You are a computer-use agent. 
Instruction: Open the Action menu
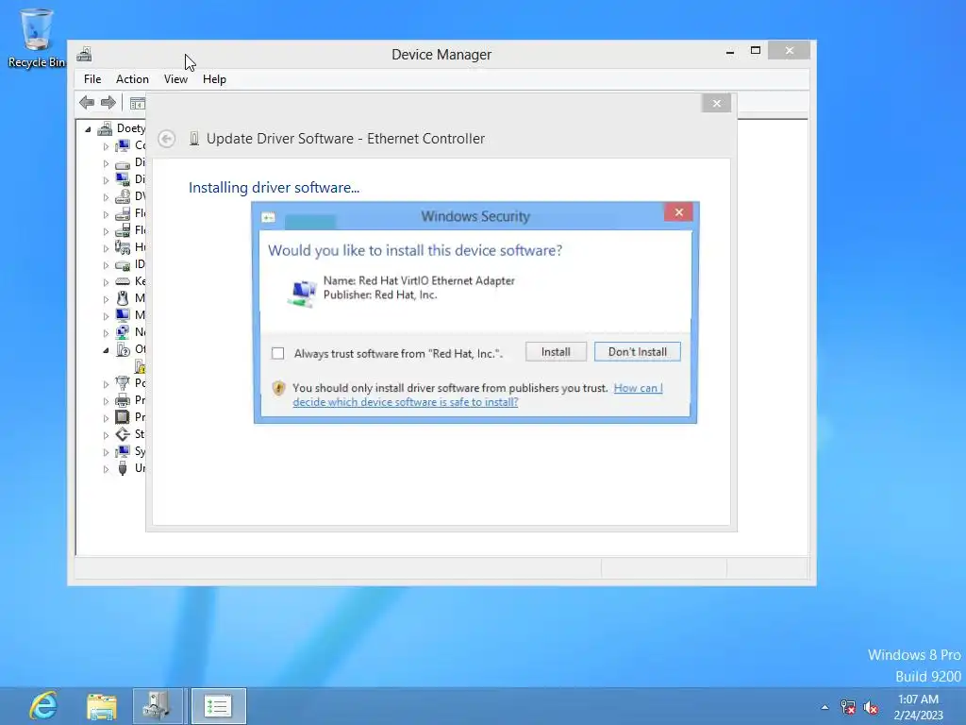pos(132,79)
